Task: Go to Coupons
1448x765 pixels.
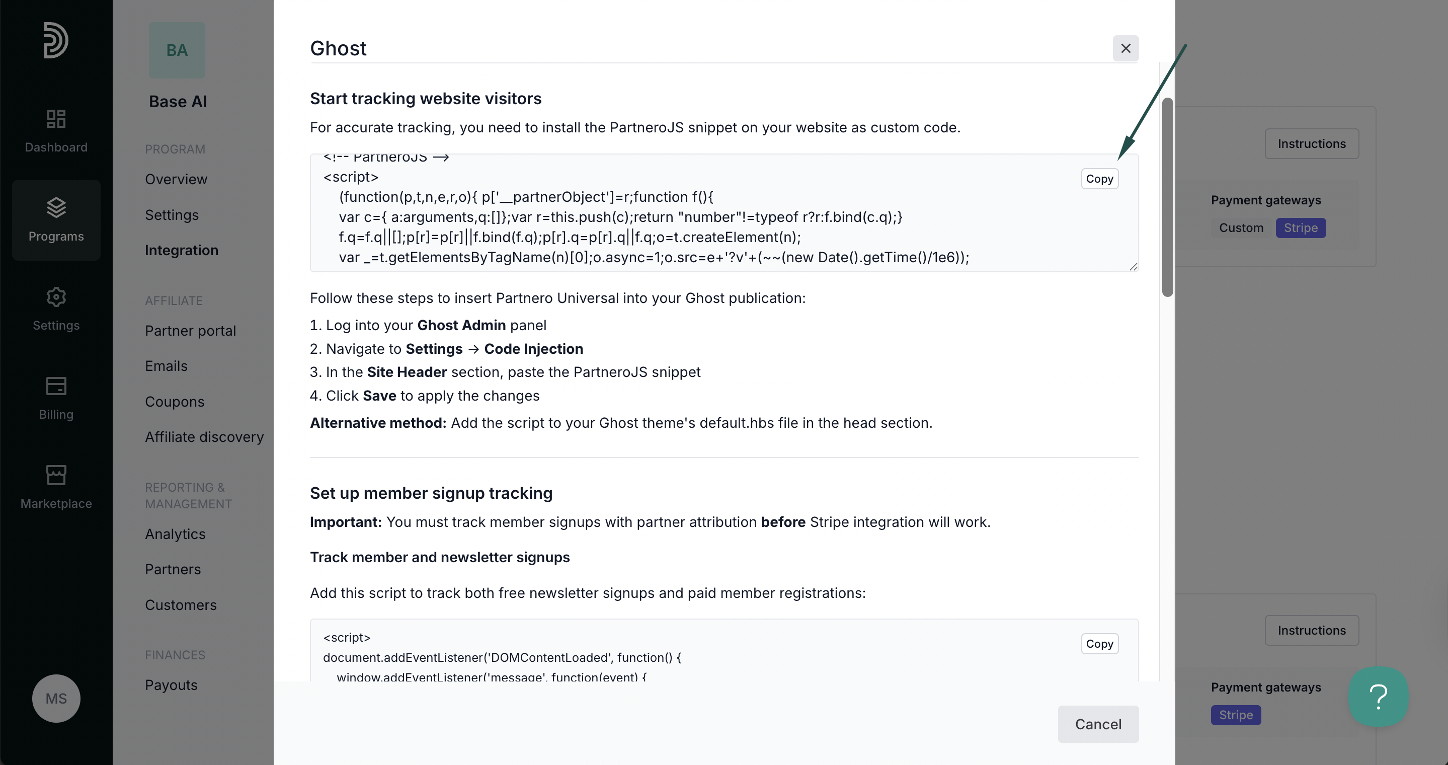Action: click(175, 401)
